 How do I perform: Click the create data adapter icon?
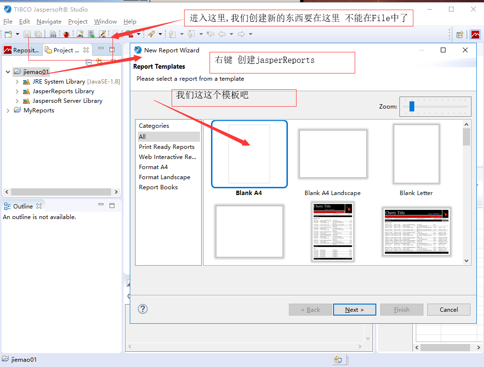pyautogui.click(x=91, y=34)
